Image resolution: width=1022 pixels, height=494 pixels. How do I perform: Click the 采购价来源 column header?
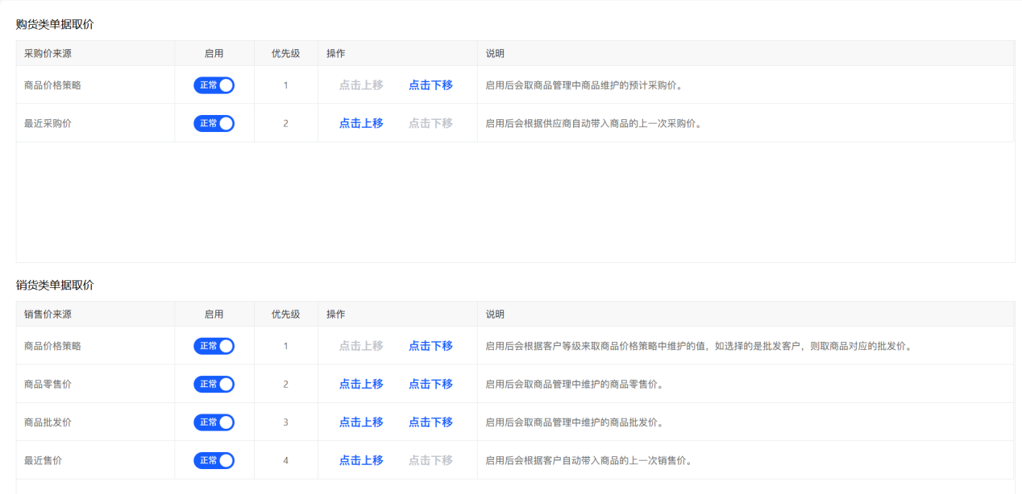point(48,54)
